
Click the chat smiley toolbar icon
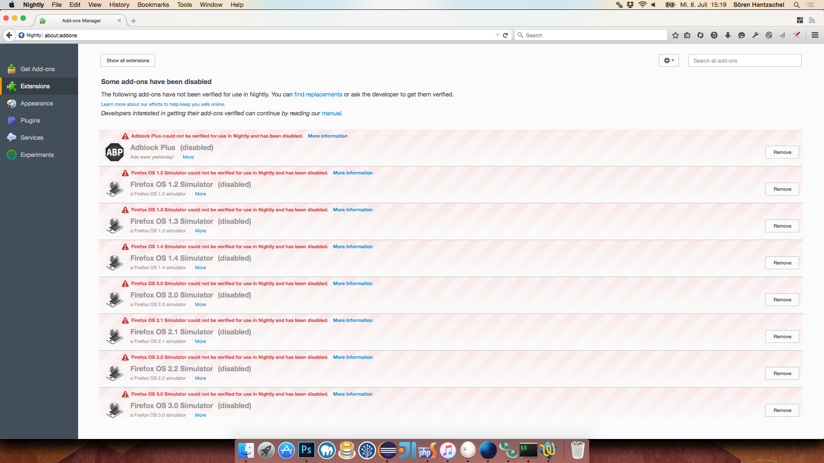(x=742, y=35)
